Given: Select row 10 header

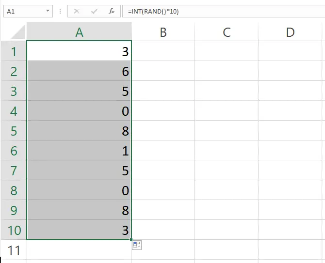Looking at the screenshot, I should point(14,230).
